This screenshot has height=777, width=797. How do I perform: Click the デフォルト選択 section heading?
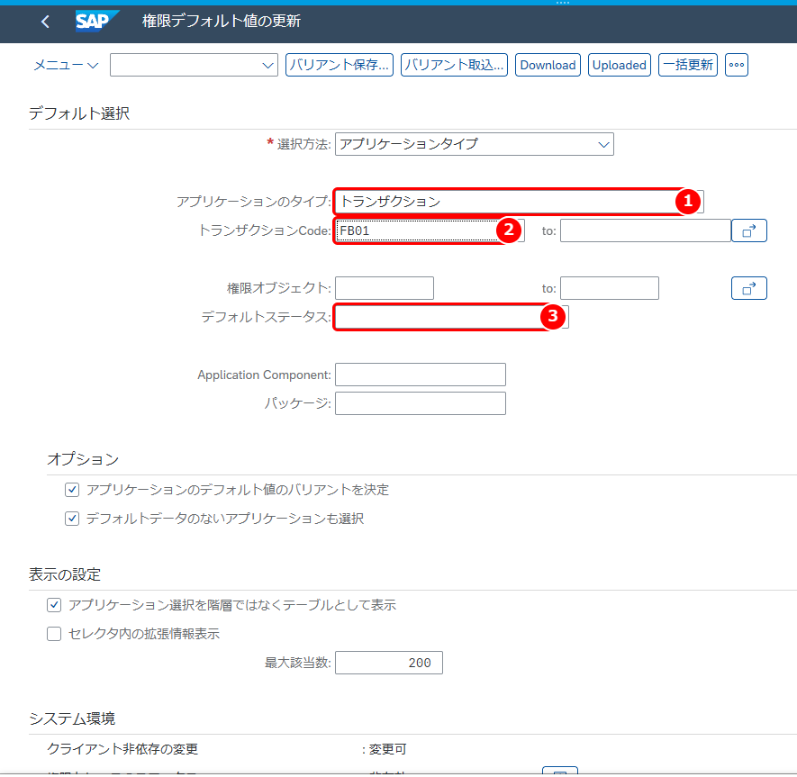click(79, 113)
